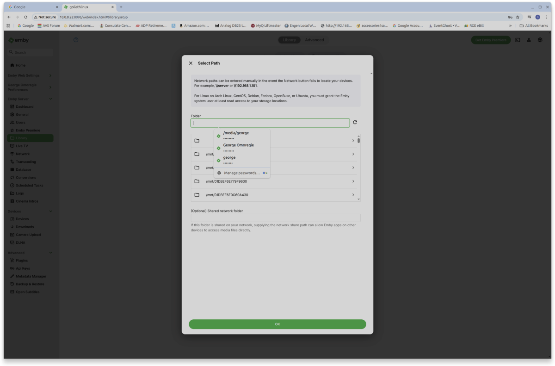The width and height of the screenshot is (555, 366).
Task: Expand the /mnt/01DBEF6E779F9630 folder row
Action: tap(353, 181)
